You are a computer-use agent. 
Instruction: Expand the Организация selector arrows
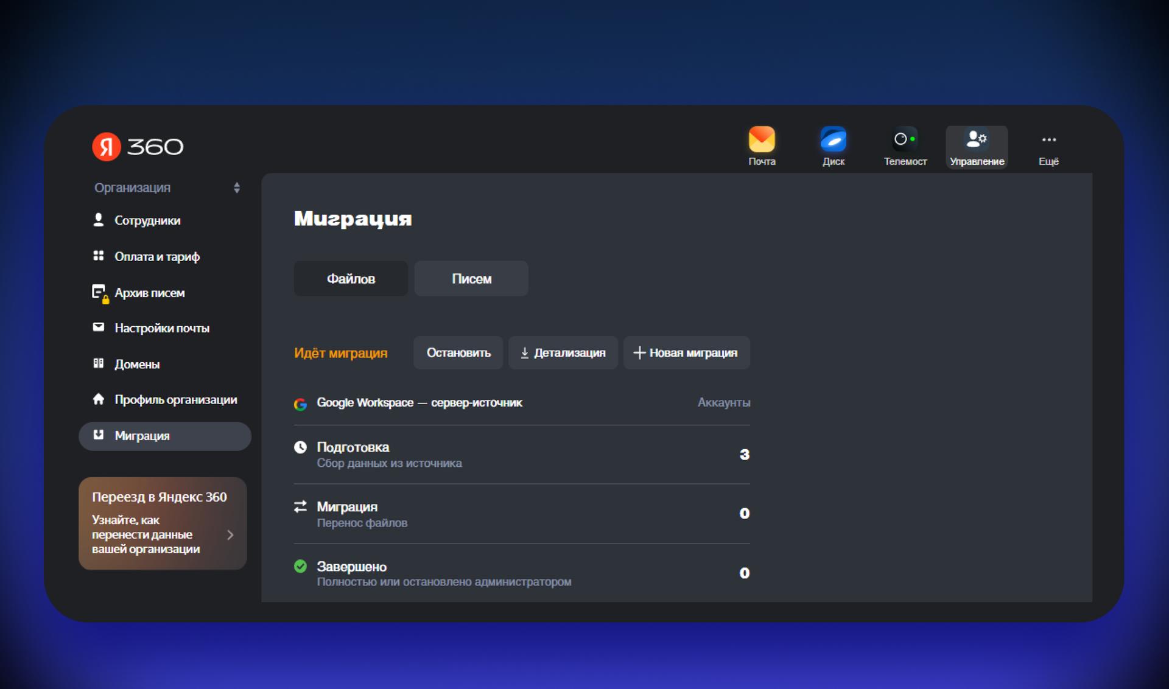coord(237,187)
